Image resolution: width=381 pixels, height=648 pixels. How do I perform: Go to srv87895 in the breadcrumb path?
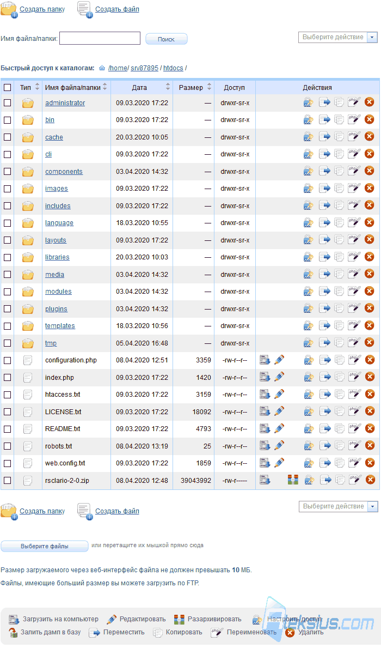coord(144,68)
